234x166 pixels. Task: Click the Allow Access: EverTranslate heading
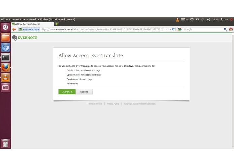91,56
